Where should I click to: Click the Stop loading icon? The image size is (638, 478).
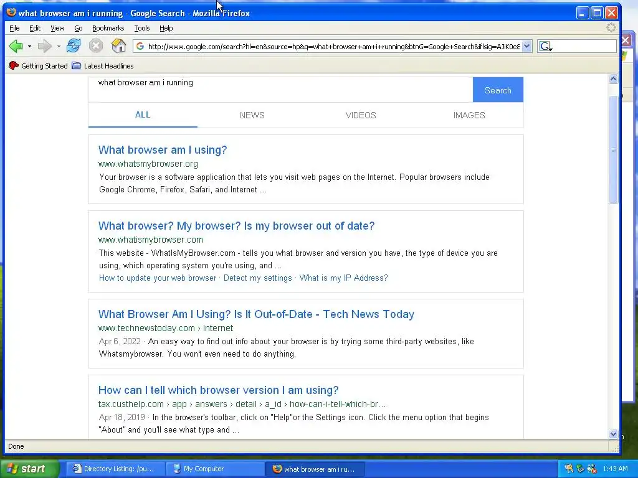coord(96,45)
